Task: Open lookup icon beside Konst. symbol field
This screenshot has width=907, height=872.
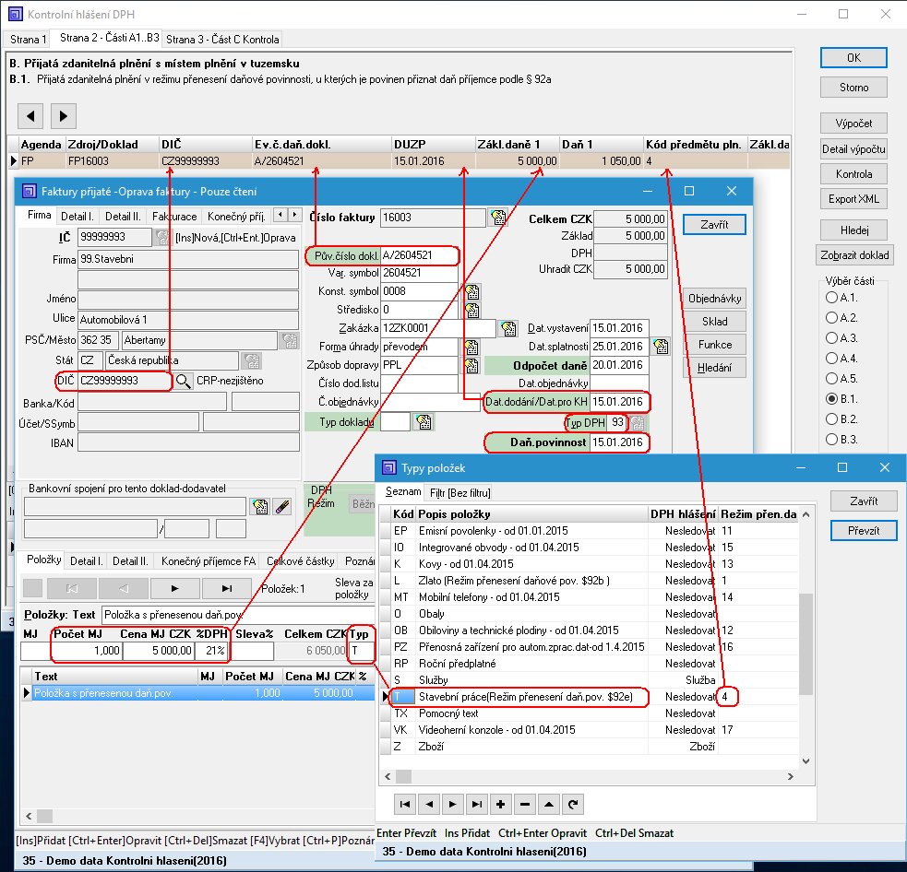Action: 472,291
